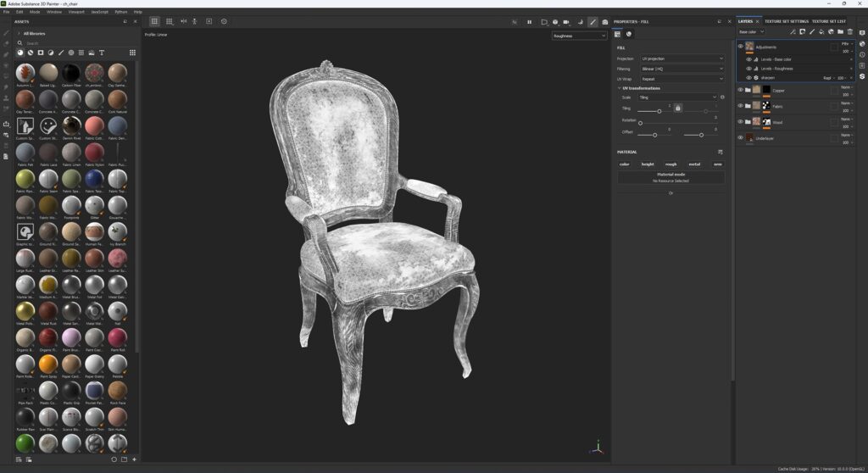Toggle the tiling lock button
868x473 pixels.
pos(677,108)
